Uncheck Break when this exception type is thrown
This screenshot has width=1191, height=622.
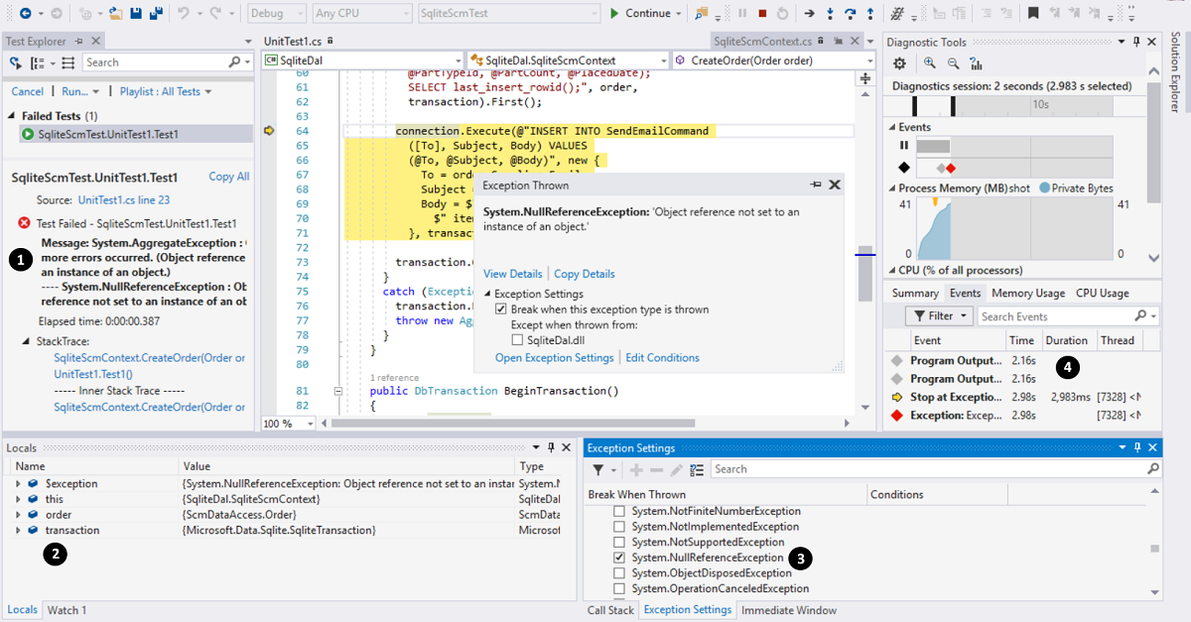[502, 308]
